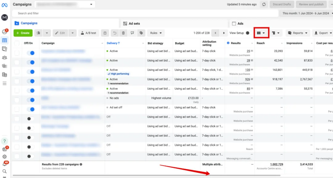
Task: Open the Reports dropdown
Action: 298,33
